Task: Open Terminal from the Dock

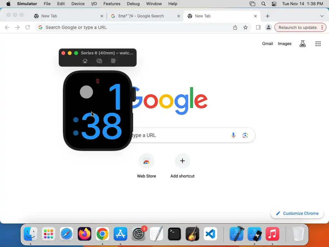Action: coord(174,234)
